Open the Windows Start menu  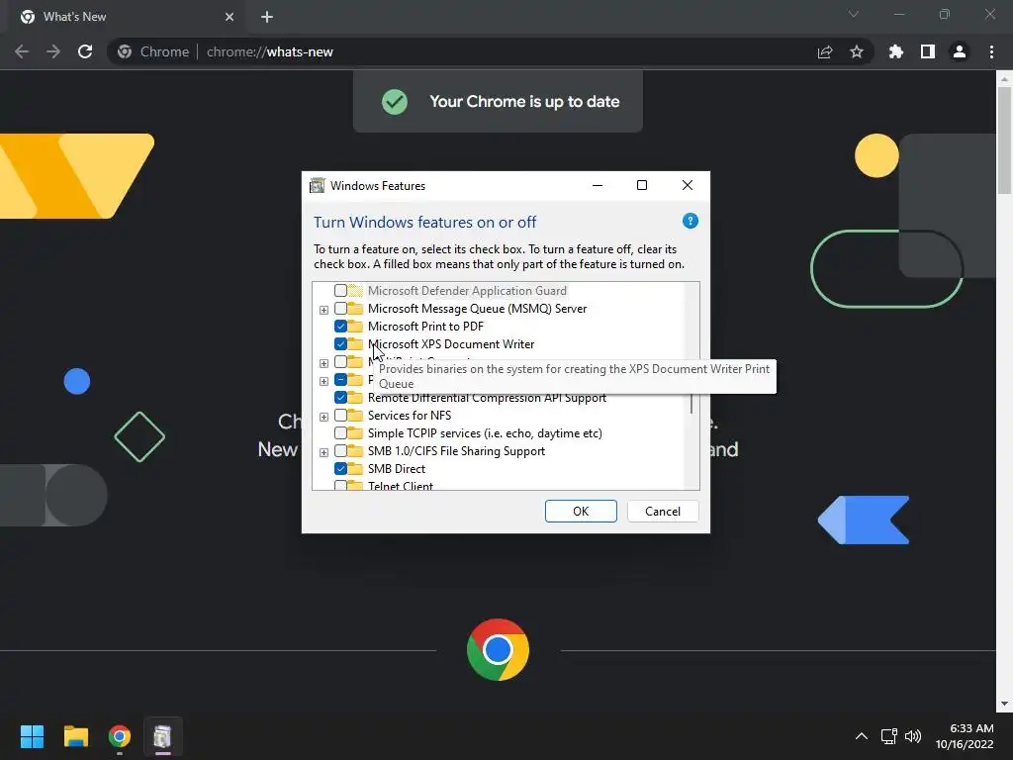32,736
